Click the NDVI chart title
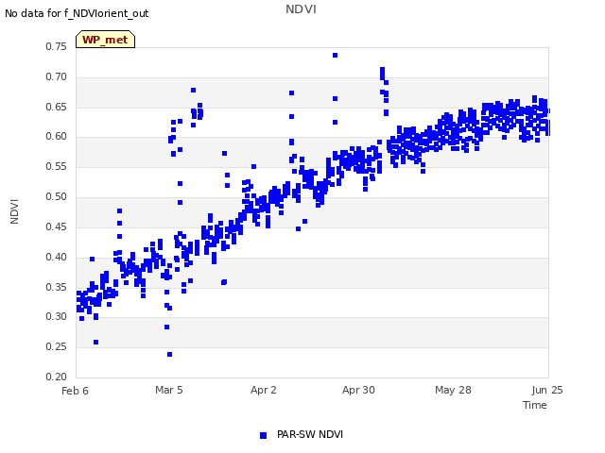The width and height of the screenshot is (605, 453). [301, 9]
